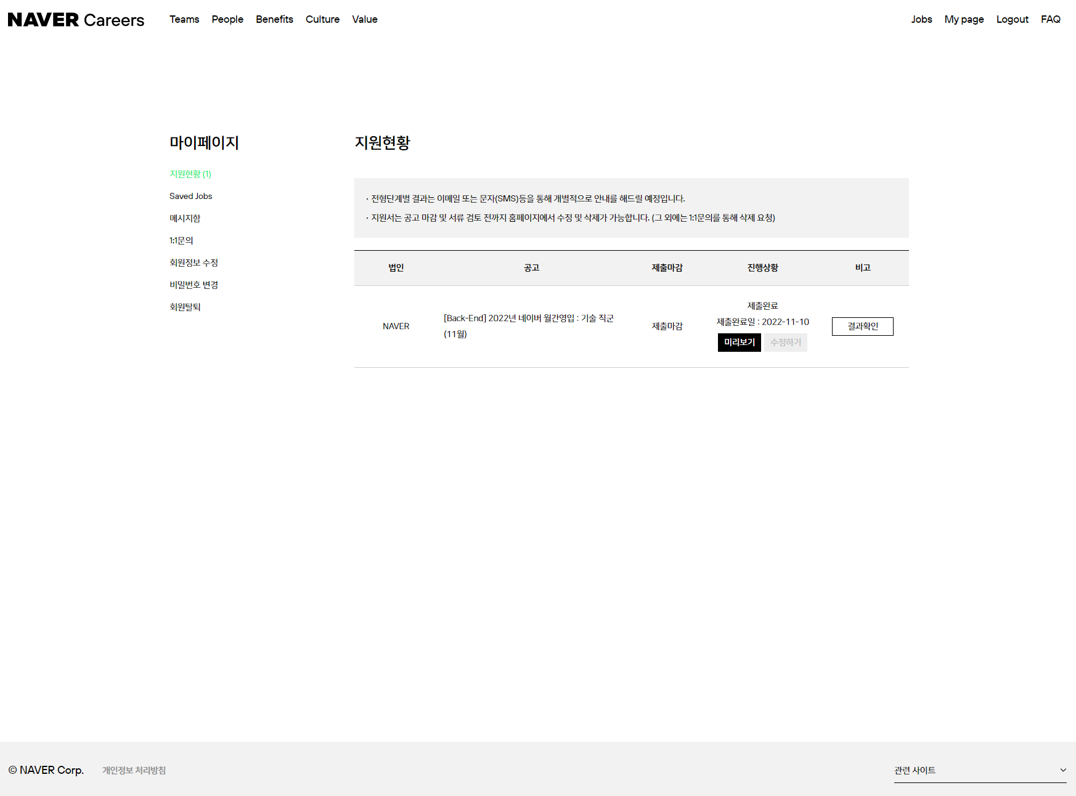Open 1:1문의 in sidebar
This screenshot has height=796, width=1076.
[181, 240]
